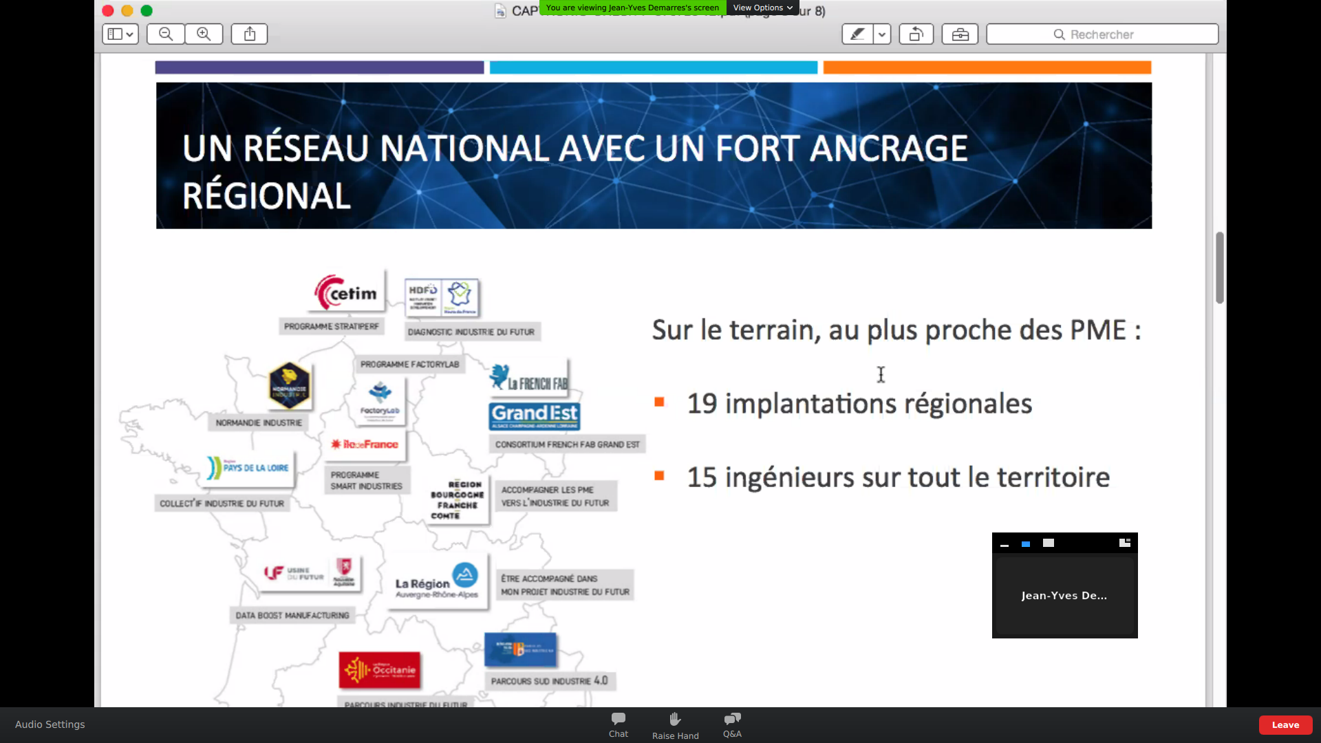The width and height of the screenshot is (1321, 743).
Task: Click the FactoryLab logo
Action: (380, 400)
